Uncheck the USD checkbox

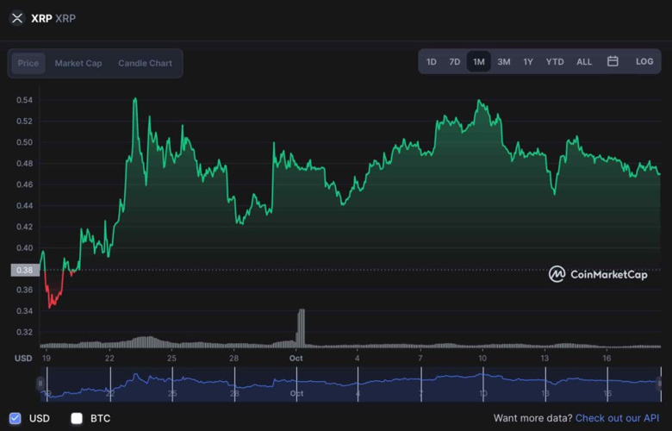[x=16, y=418]
